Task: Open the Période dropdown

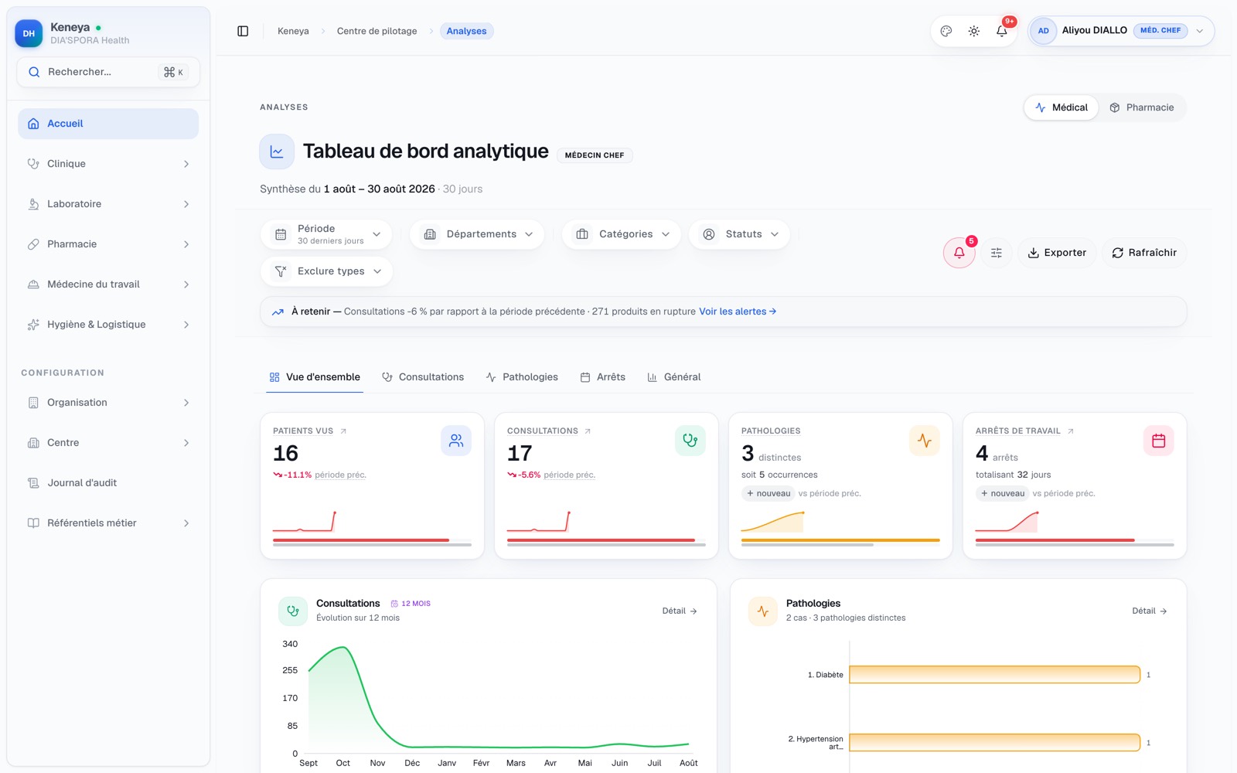Action: pos(326,234)
